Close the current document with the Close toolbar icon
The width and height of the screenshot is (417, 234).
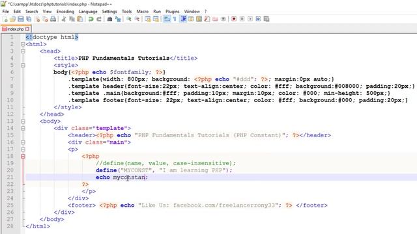37,19
